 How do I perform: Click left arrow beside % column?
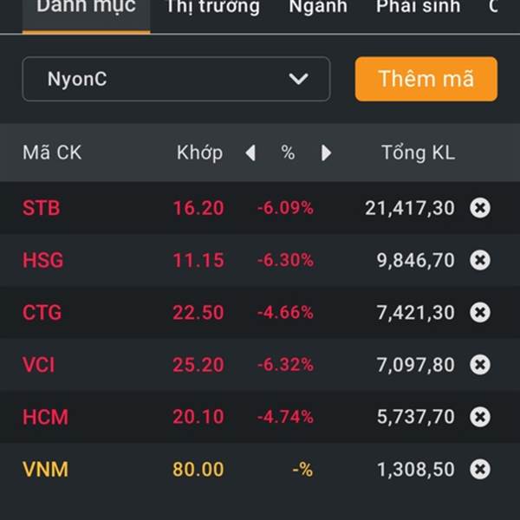click(x=250, y=153)
